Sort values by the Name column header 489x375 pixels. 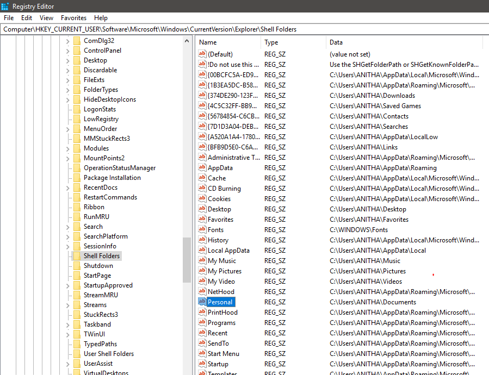tap(218, 42)
